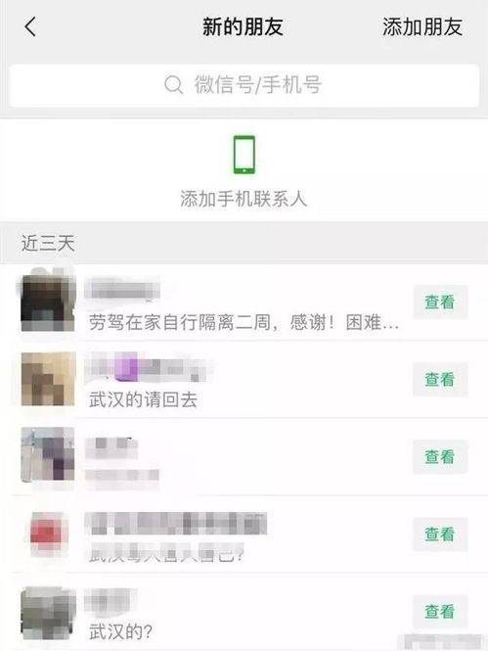The height and width of the screenshot is (651, 488).
Task: Tap 查看 for the red-avatar request
Action: pos(440,535)
